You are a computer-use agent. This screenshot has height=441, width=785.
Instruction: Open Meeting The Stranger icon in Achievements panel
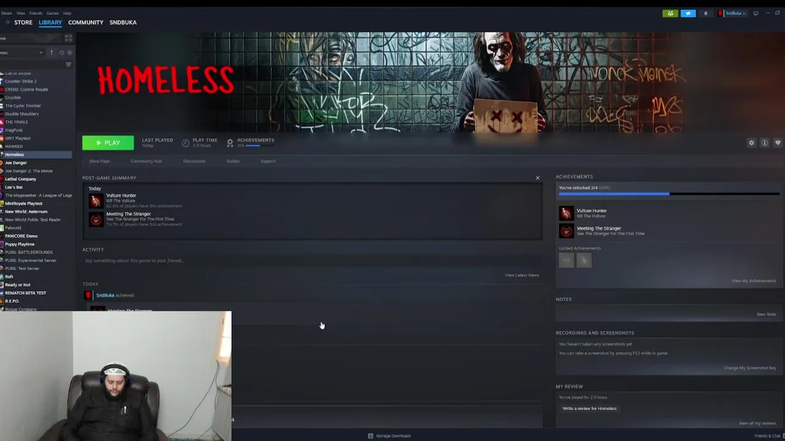(x=566, y=231)
